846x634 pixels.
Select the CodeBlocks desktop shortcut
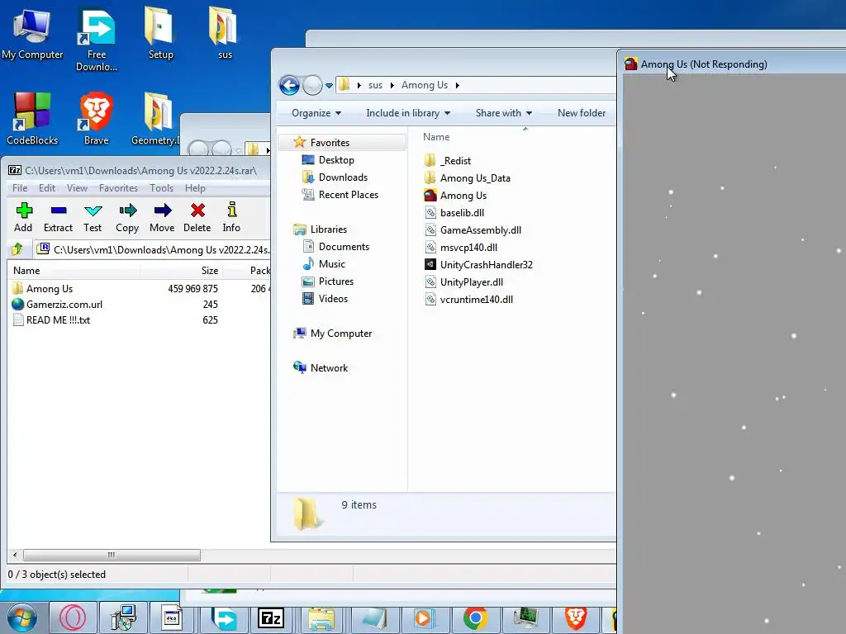(x=32, y=119)
